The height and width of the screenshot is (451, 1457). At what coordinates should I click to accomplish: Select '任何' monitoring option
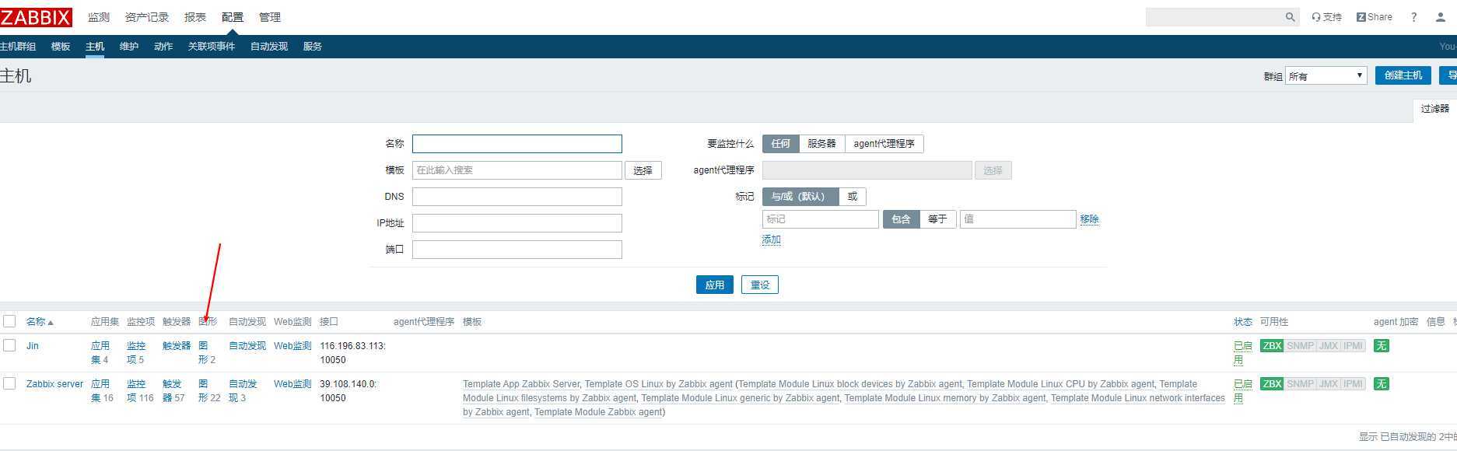780,144
